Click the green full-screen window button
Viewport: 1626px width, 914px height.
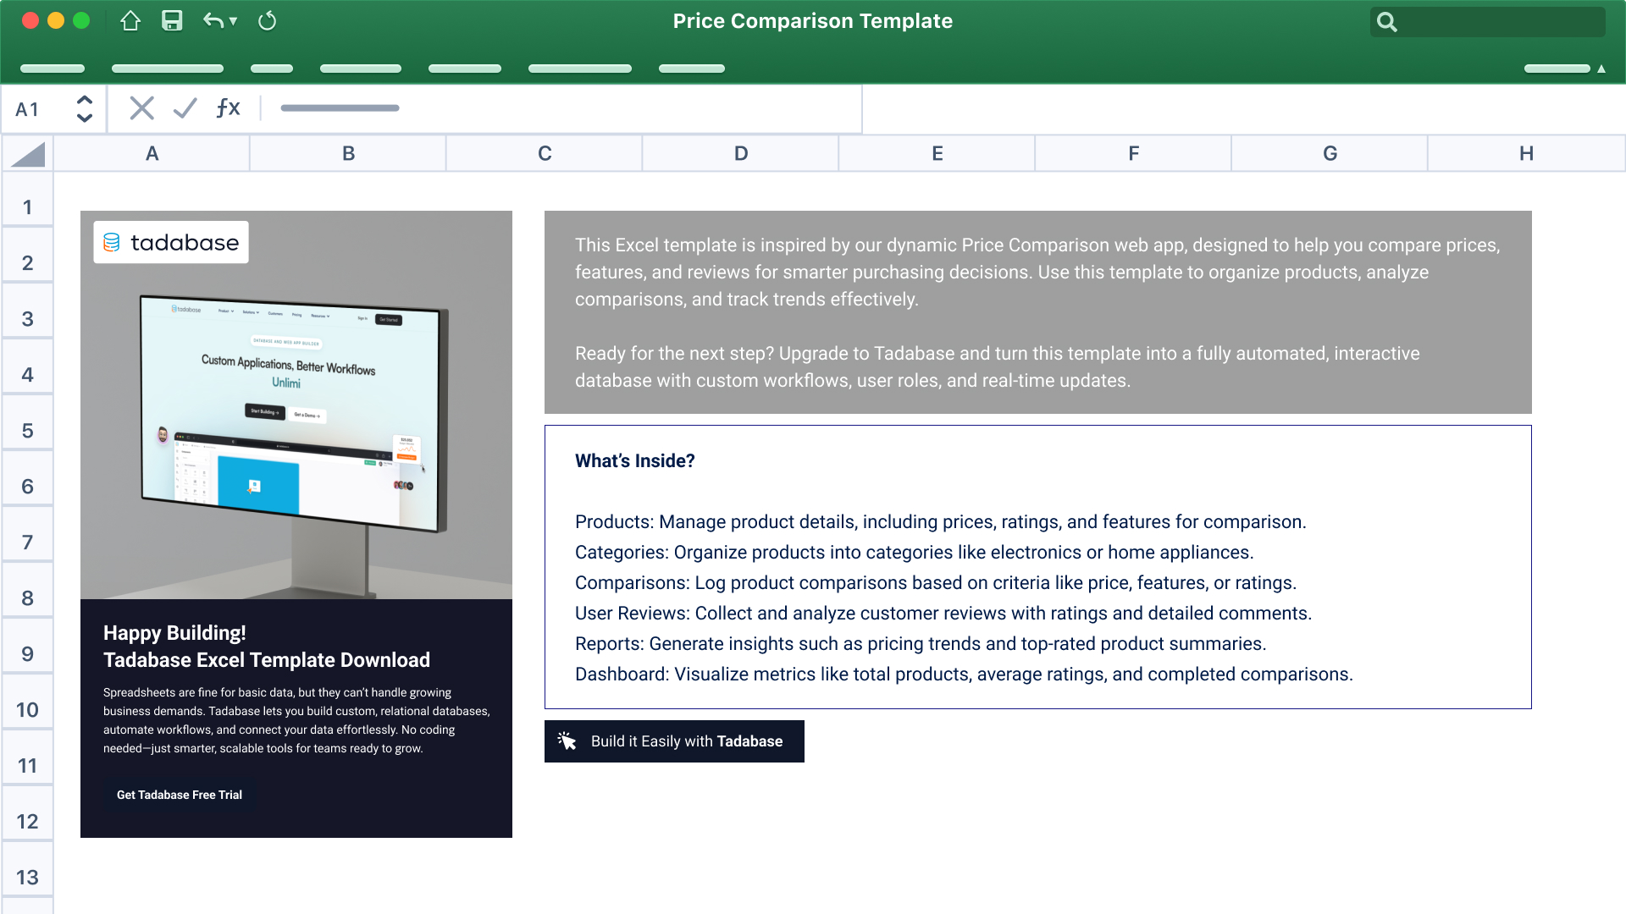(x=81, y=21)
